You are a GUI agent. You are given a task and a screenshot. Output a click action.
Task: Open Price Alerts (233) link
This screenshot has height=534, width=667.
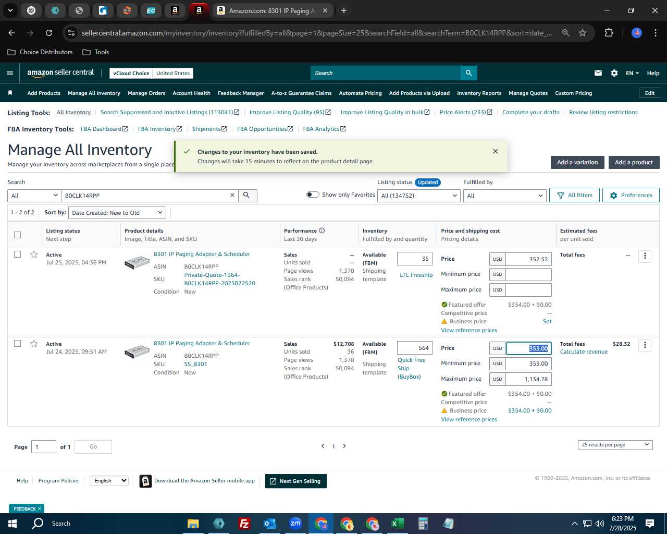point(465,112)
